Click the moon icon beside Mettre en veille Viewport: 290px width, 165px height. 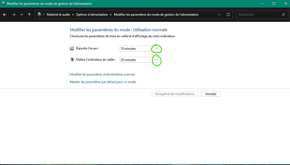pos(72,60)
